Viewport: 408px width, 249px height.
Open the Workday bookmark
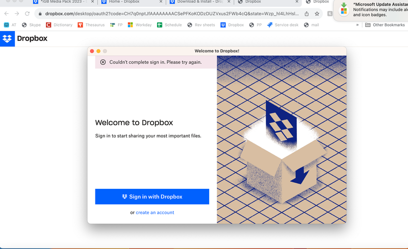140,25
